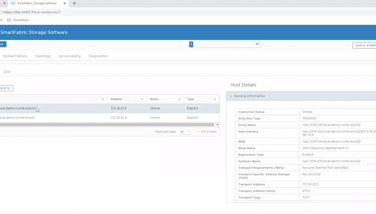This screenshot has height=214, width=376.
Task: Click the Symbolic Name label
Action: pos(249,161)
